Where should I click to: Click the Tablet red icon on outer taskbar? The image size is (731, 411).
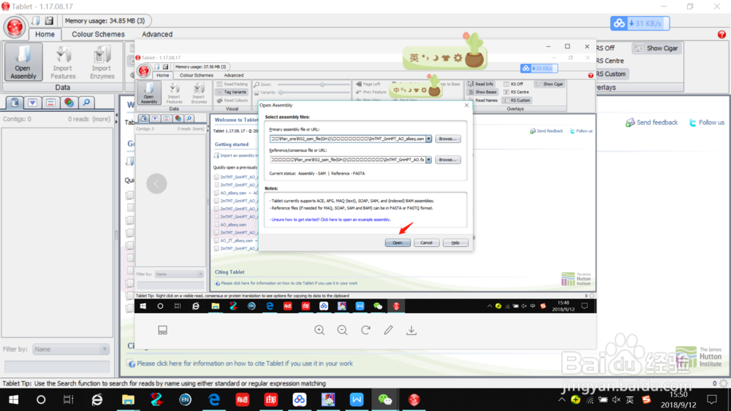click(x=414, y=399)
